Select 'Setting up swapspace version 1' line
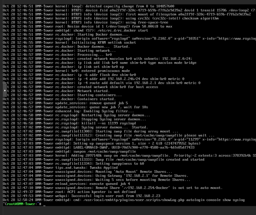The image size is (256, 215). 102,143
